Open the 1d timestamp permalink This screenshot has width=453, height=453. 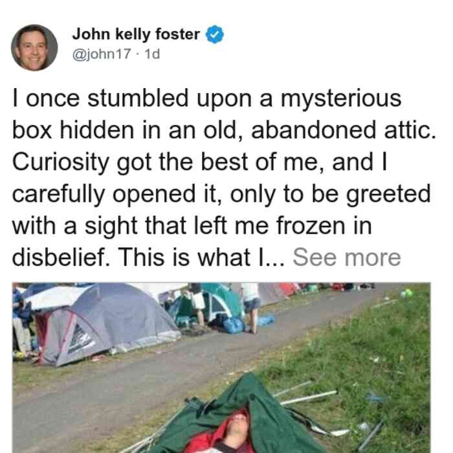click(152, 54)
